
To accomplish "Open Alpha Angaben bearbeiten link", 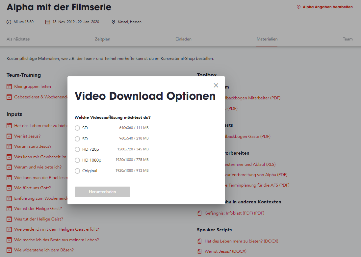I will (x=327, y=7).
